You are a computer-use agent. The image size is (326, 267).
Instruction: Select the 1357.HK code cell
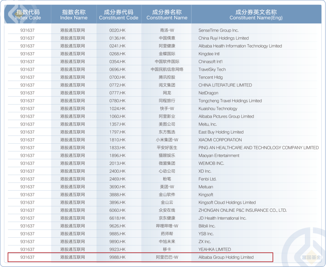(117, 124)
